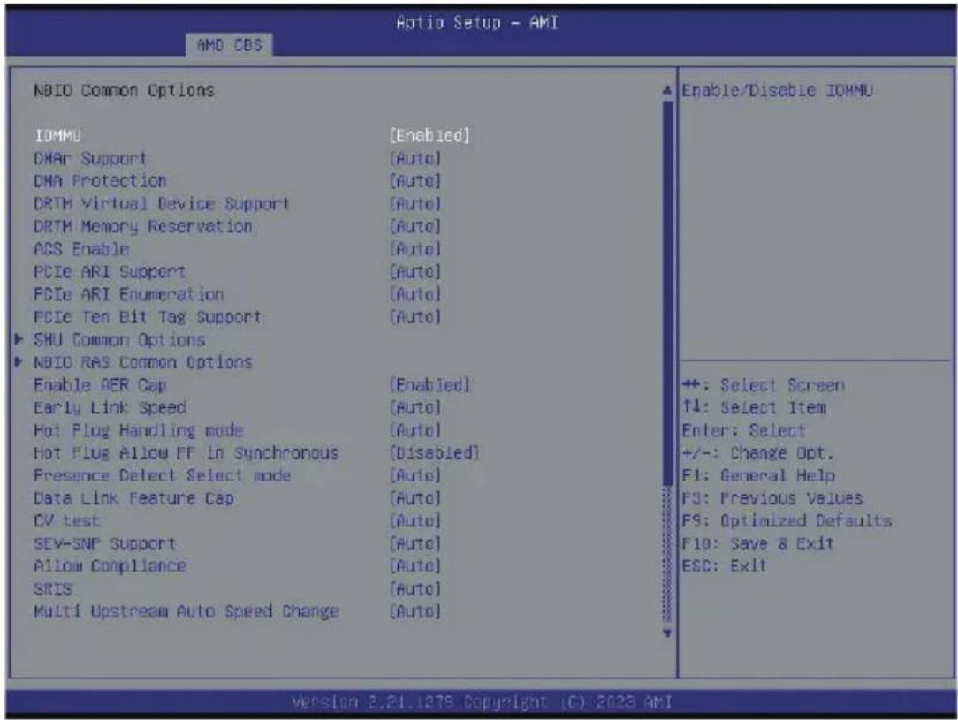Open Multi Upstream Auto Speed Change [Auto] value
Screen dimensions: 958x720
[x=414, y=612]
